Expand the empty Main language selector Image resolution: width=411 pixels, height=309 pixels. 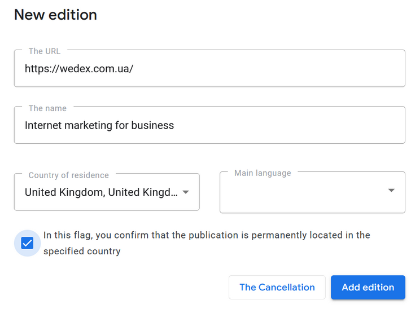click(312, 192)
